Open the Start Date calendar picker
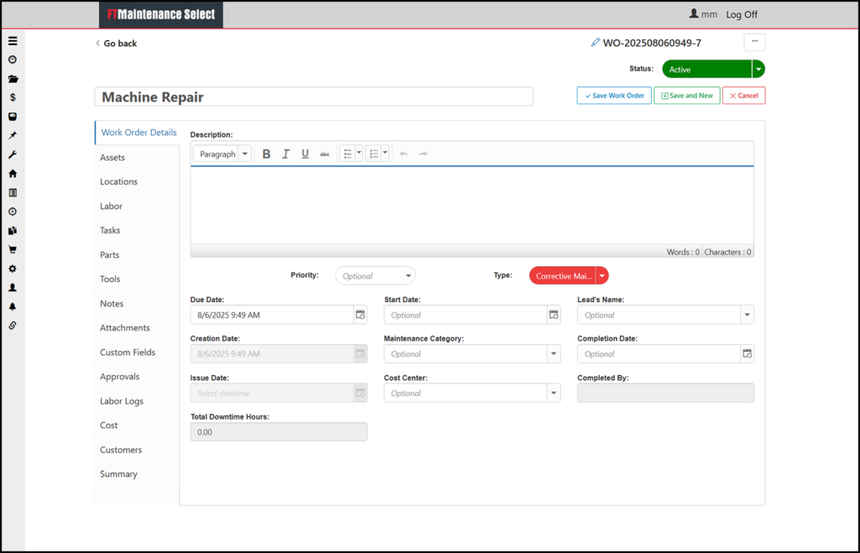Viewport: 860px width, 553px height. tap(554, 315)
